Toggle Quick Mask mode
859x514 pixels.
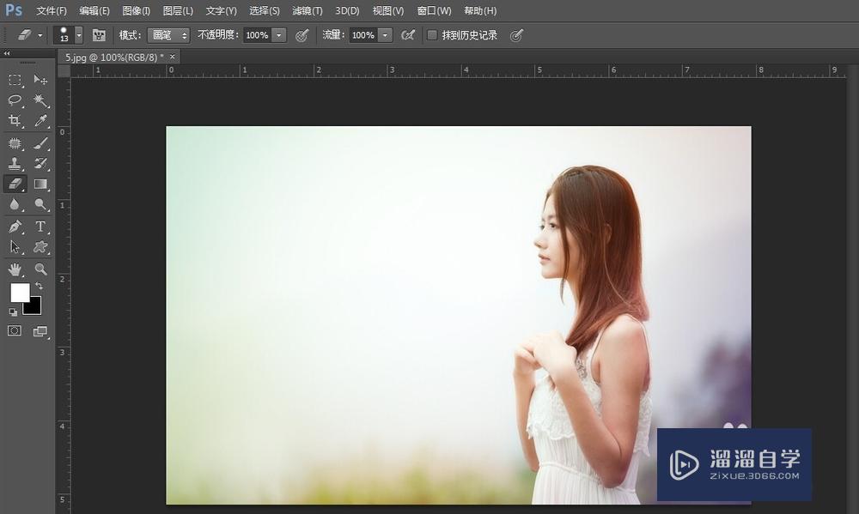(15, 330)
